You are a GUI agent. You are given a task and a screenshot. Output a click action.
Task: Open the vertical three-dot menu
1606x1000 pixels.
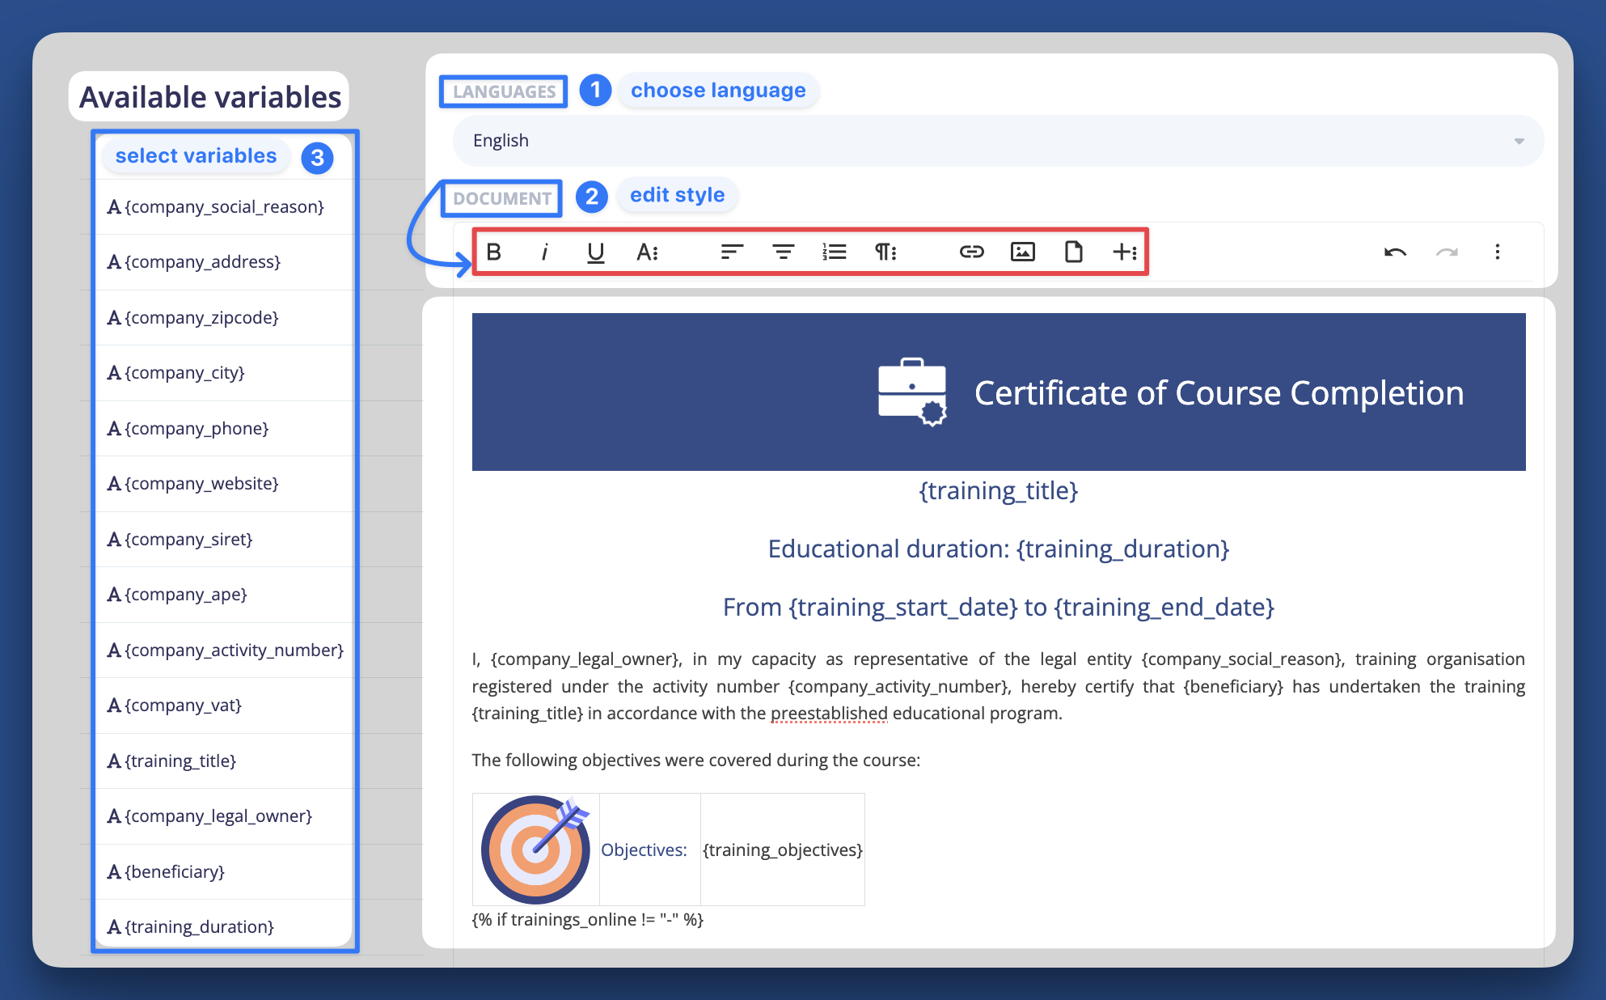[1498, 252]
